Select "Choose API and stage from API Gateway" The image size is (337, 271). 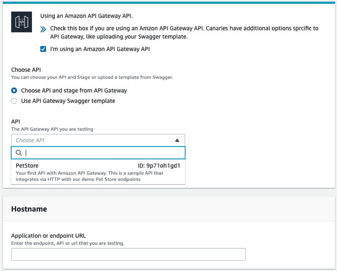14,91
